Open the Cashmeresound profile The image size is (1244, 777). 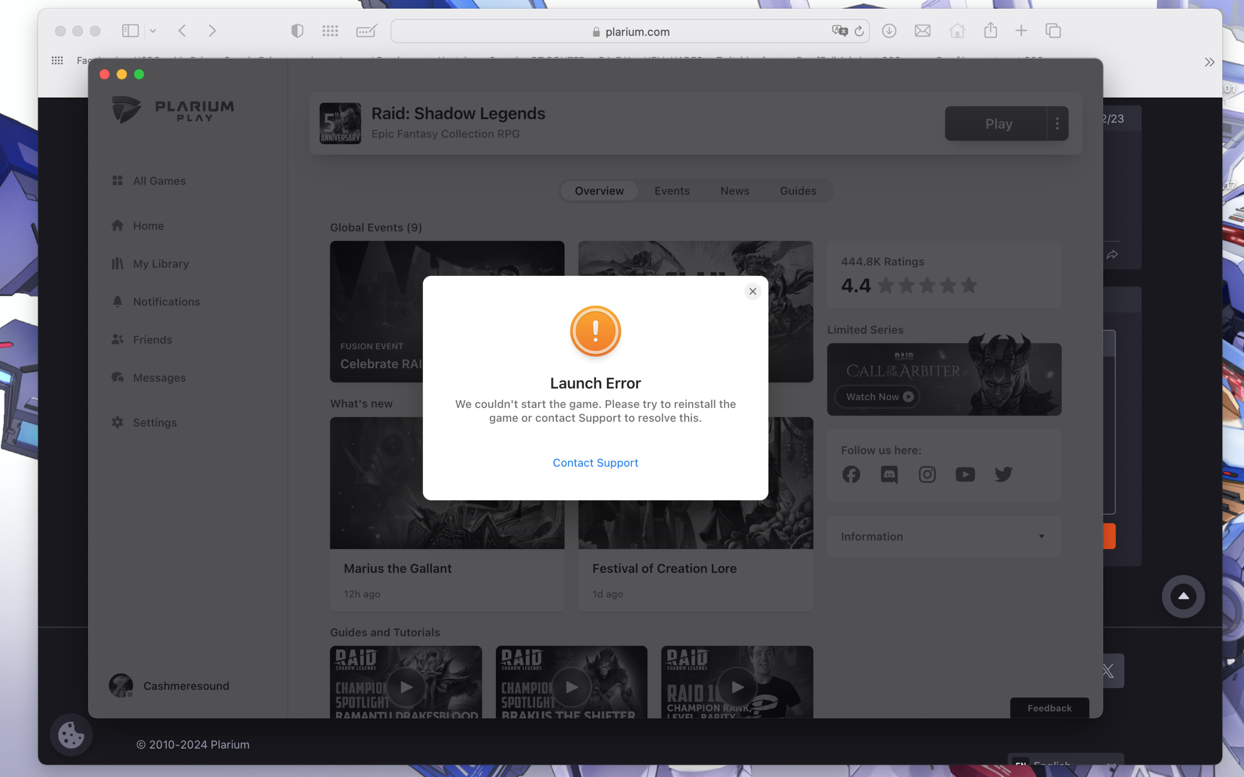click(x=169, y=686)
